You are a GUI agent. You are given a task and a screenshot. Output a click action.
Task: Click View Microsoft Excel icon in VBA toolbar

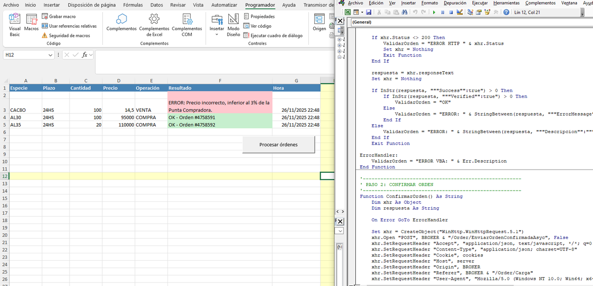pyautogui.click(x=347, y=12)
